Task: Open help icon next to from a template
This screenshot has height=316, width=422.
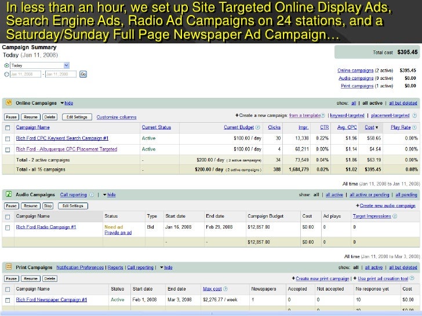Action: (x=323, y=116)
